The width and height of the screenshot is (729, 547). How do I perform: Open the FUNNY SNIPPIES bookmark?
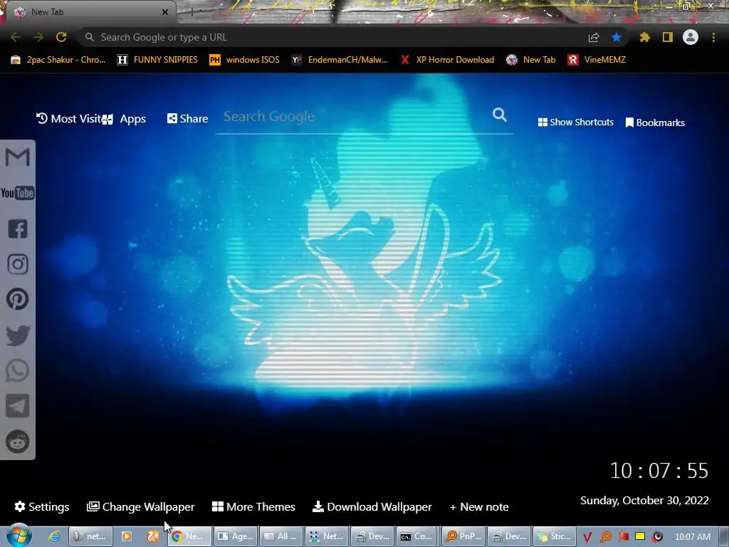point(157,60)
